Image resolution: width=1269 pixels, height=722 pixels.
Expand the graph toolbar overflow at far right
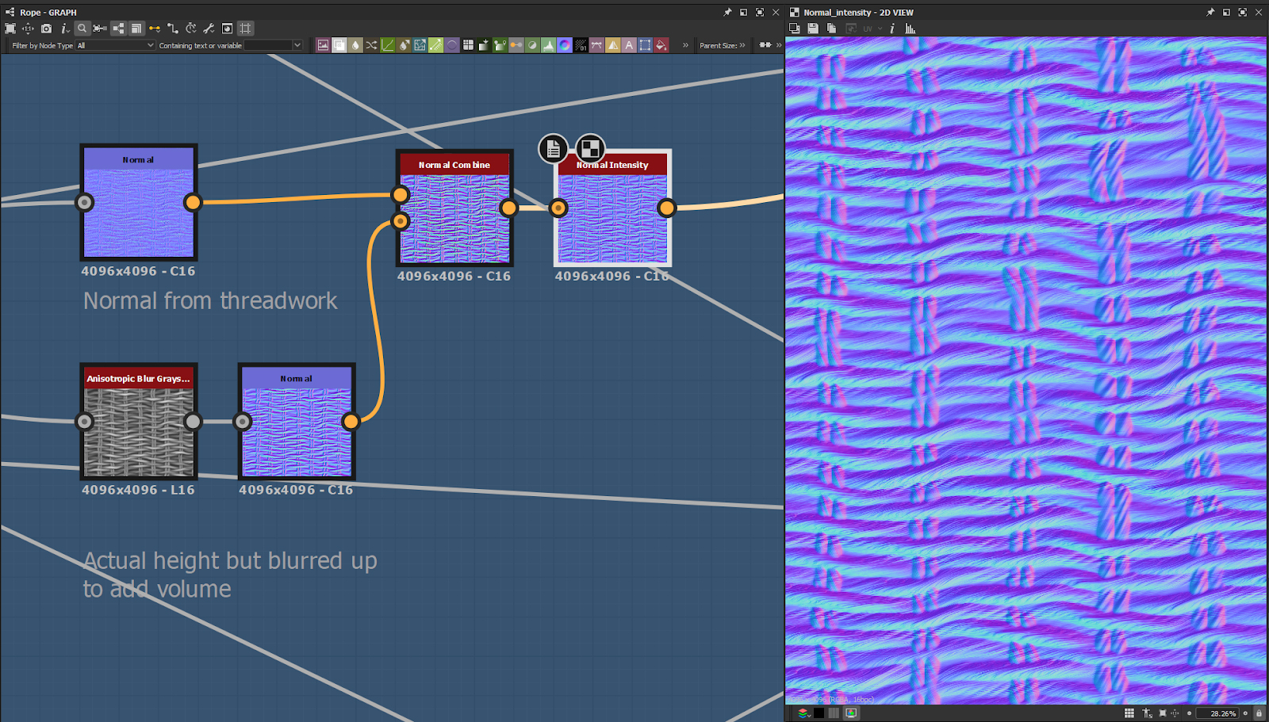tap(779, 45)
